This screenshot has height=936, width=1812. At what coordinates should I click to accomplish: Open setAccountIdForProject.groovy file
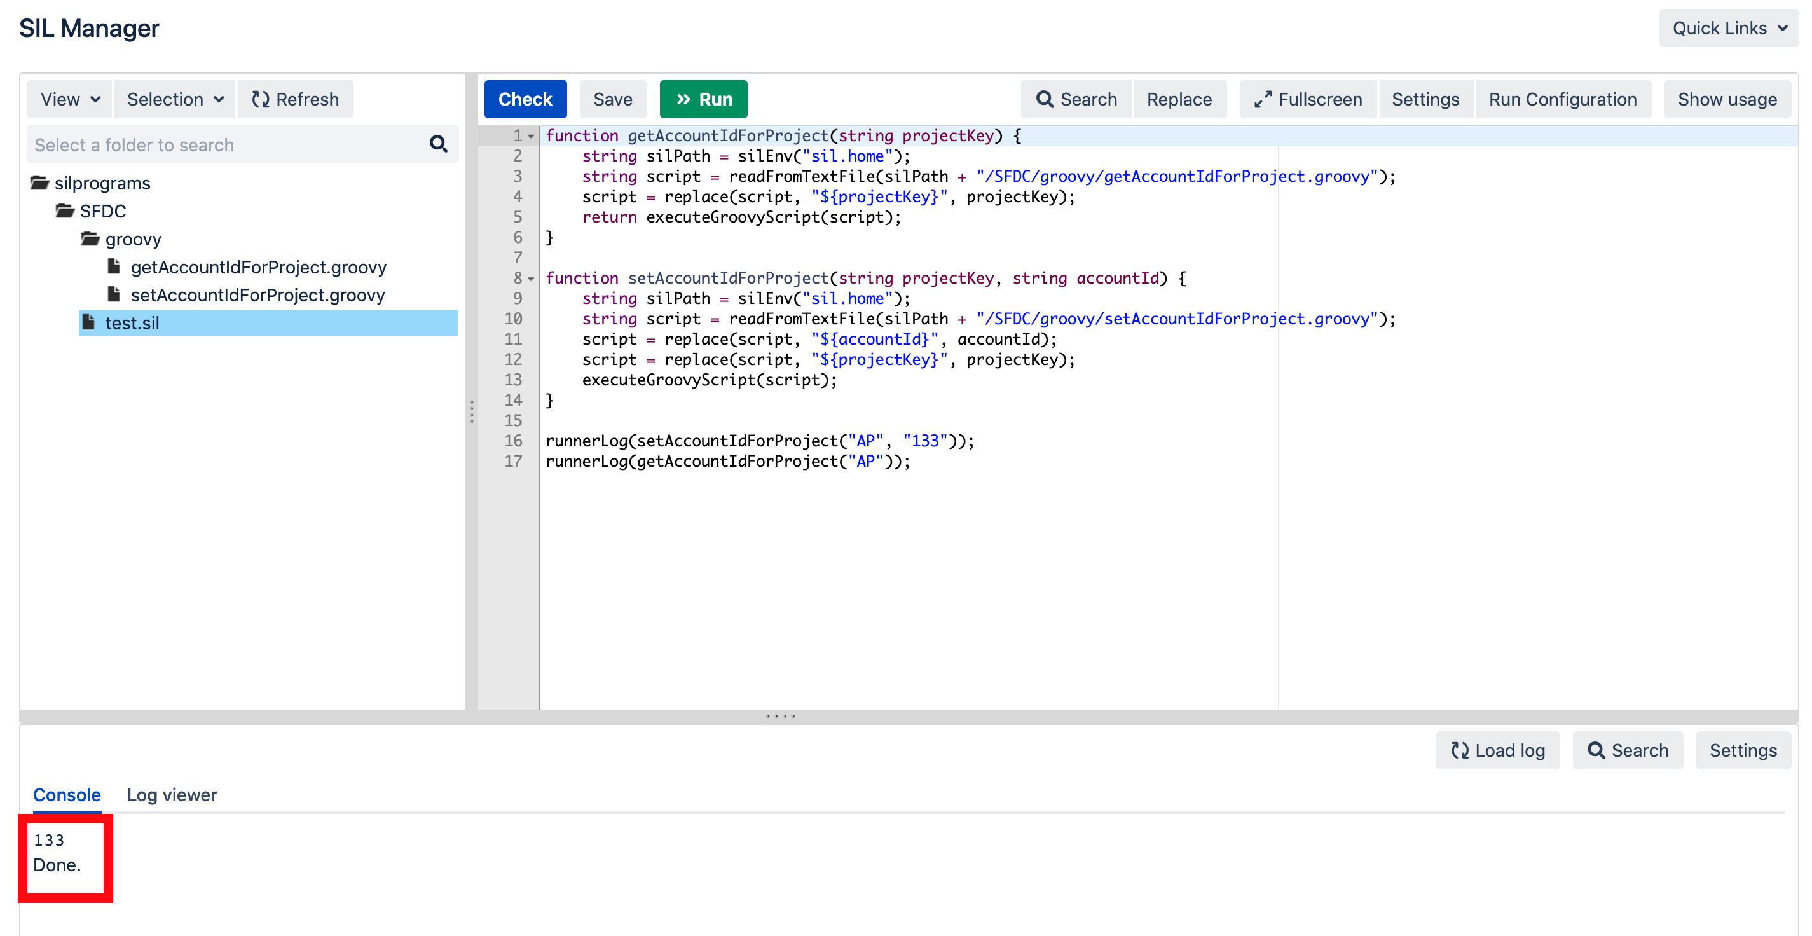tap(258, 294)
